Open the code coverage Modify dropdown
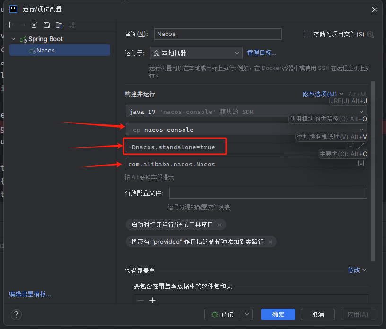Screen dimensions: 386x329 tap(357, 270)
